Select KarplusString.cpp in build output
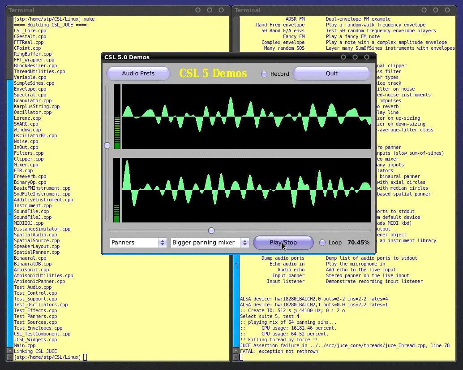 coord(37,106)
